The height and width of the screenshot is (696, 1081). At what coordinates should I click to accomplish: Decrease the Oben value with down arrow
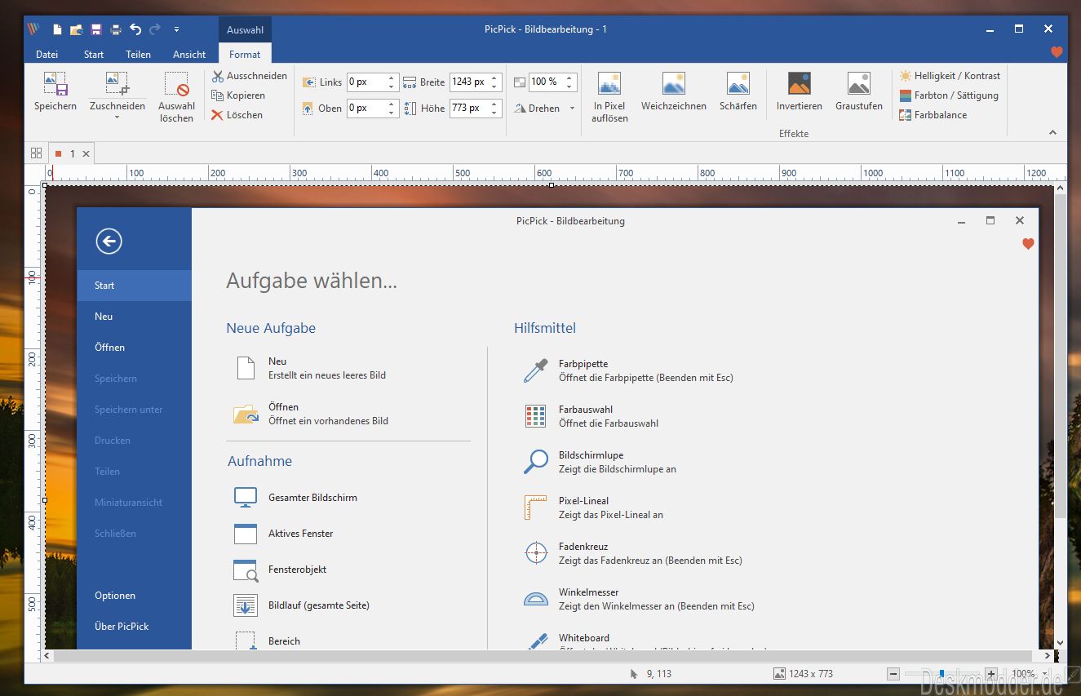click(391, 113)
